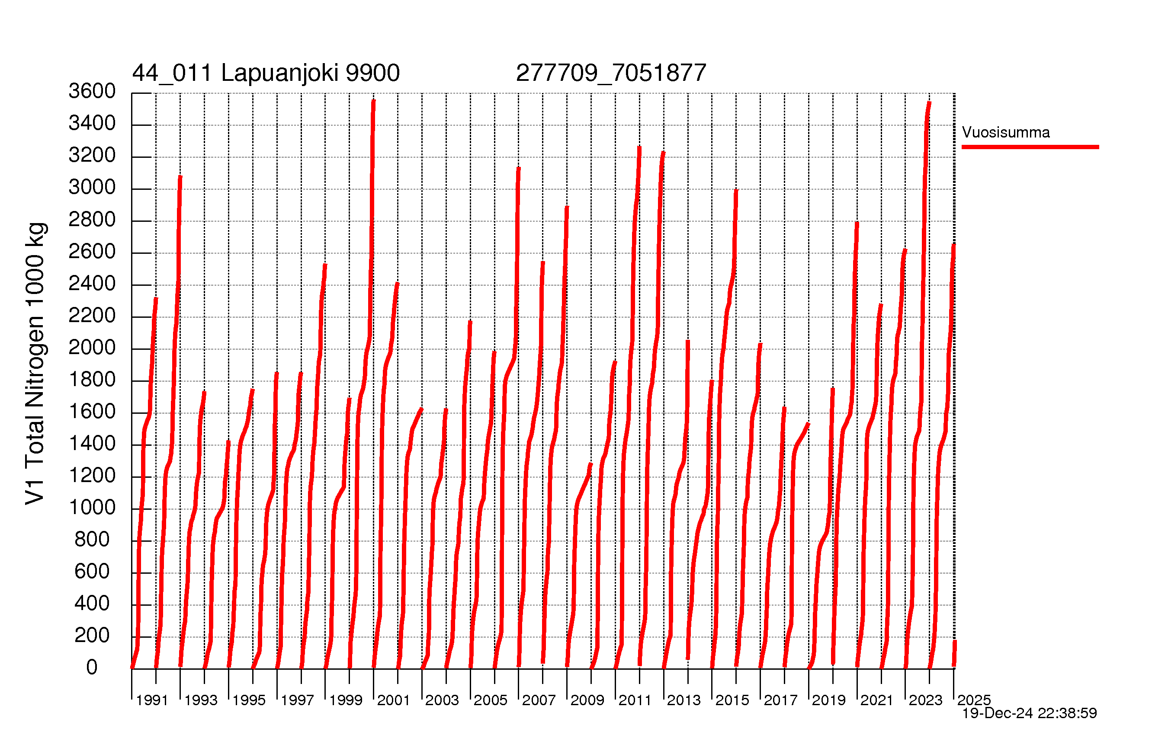Click the y-axis value 200

[x=92, y=636]
